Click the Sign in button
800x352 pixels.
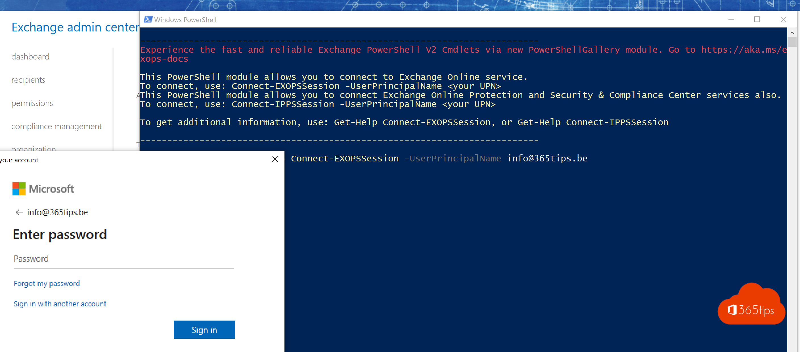[x=204, y=330]
